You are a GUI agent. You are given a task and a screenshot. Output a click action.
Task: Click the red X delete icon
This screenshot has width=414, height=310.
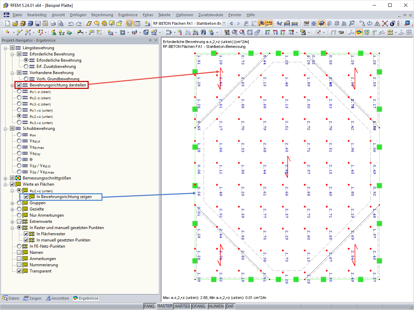click(385, 23)
